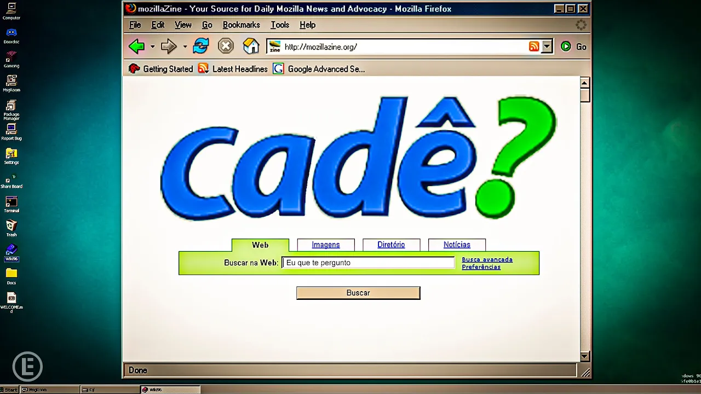Open the Busca avançada link
701x394 pixels.
487,259
